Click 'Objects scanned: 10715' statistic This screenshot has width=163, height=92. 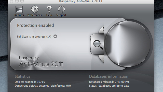(30, 82)
